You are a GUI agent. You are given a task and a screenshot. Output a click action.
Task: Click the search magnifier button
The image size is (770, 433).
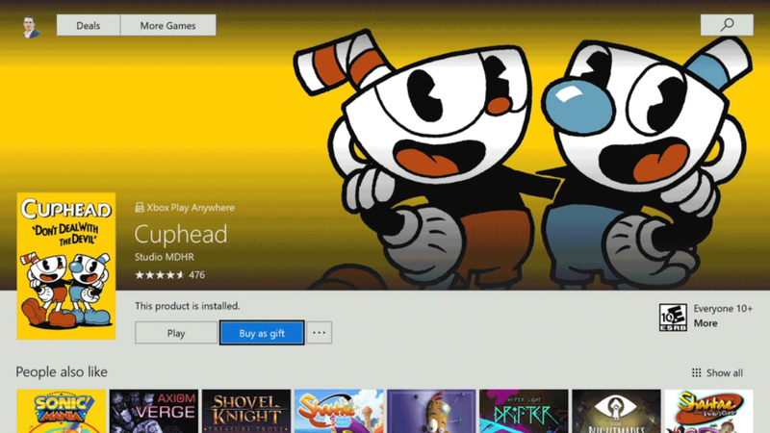coord(727,25)
